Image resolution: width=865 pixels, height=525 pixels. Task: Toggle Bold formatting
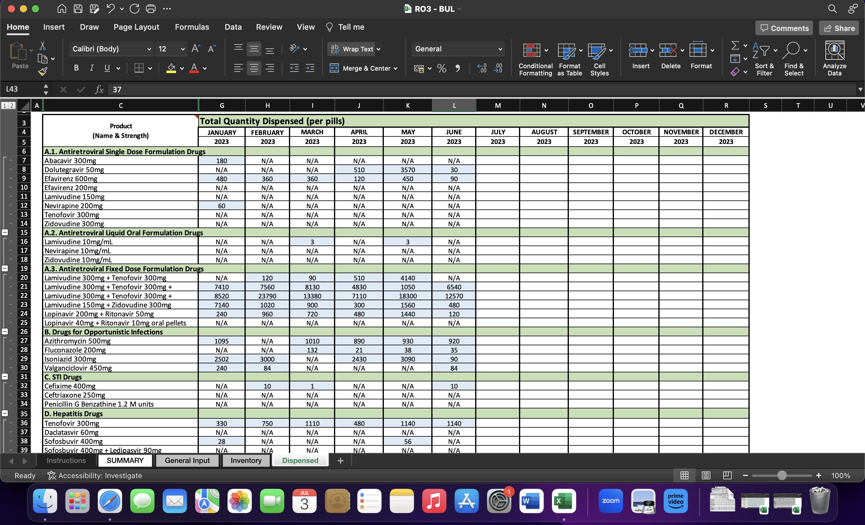[x=76, y=68]
